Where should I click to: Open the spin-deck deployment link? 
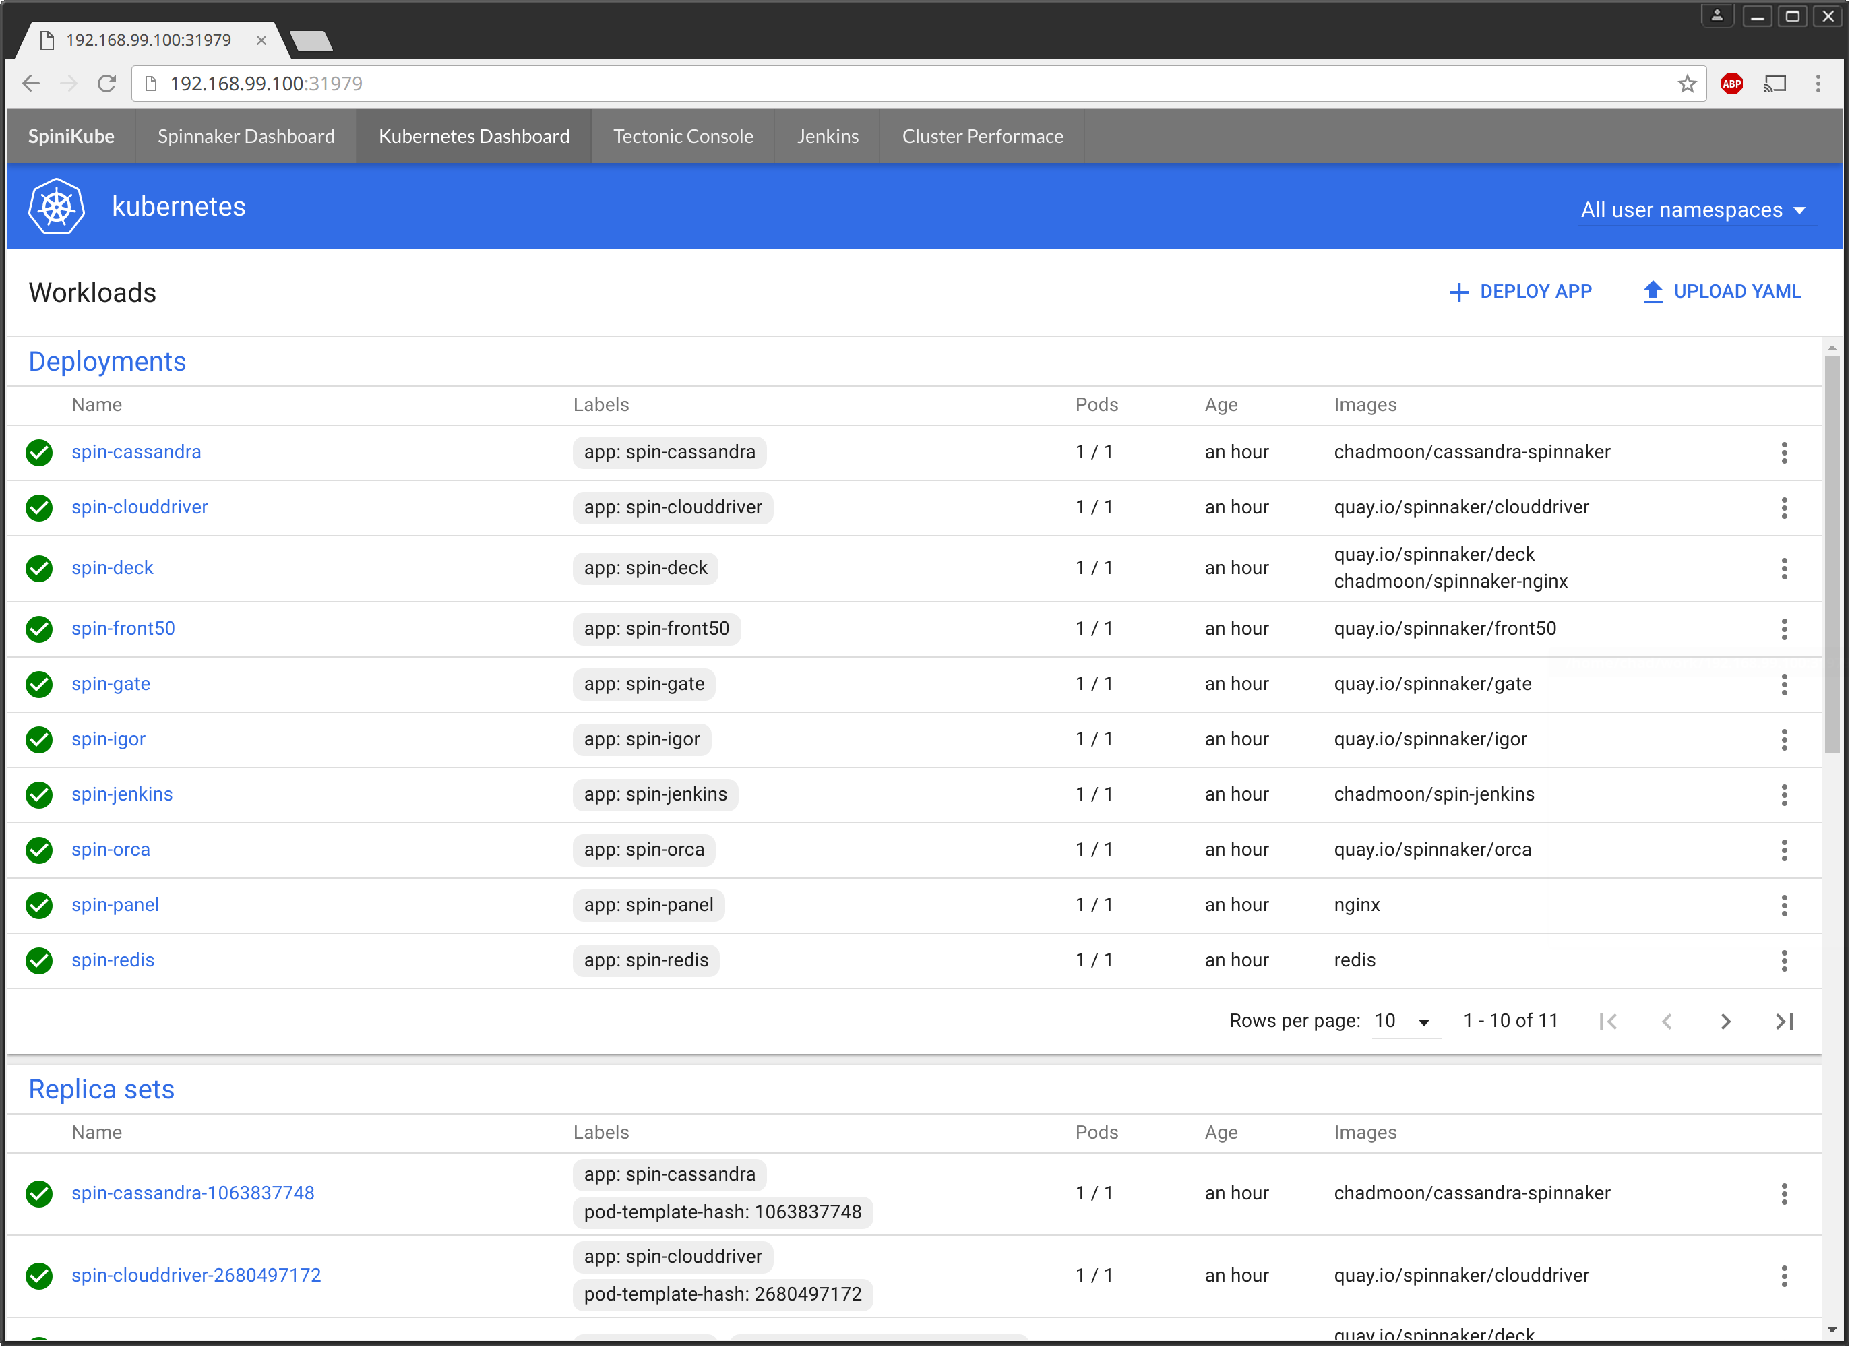tap(113, 567)
